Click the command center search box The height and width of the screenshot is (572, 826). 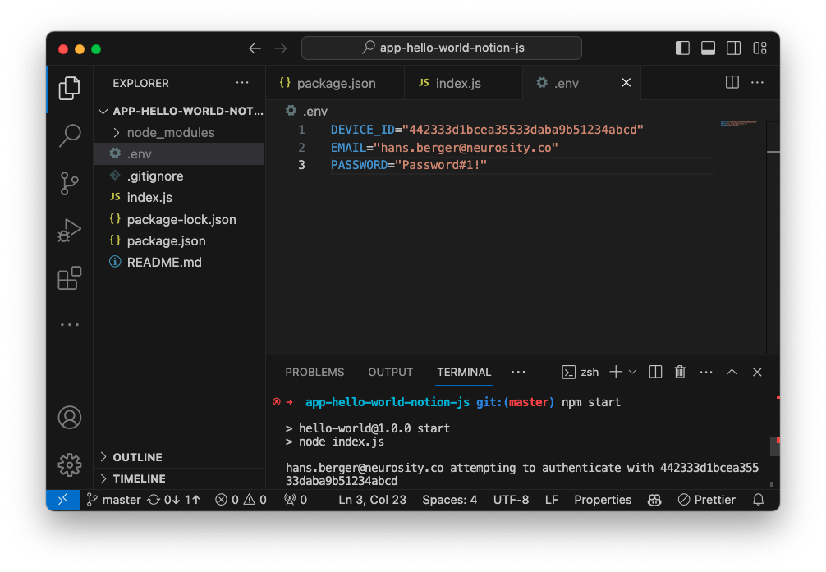click(442, 48)
